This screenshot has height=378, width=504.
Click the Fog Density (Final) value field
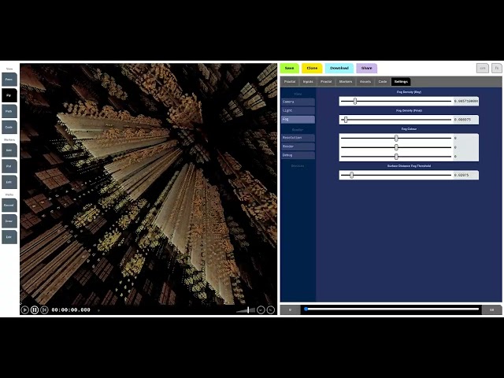click(x=465, y=120)
